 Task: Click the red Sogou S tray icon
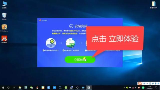click(139, 87)
